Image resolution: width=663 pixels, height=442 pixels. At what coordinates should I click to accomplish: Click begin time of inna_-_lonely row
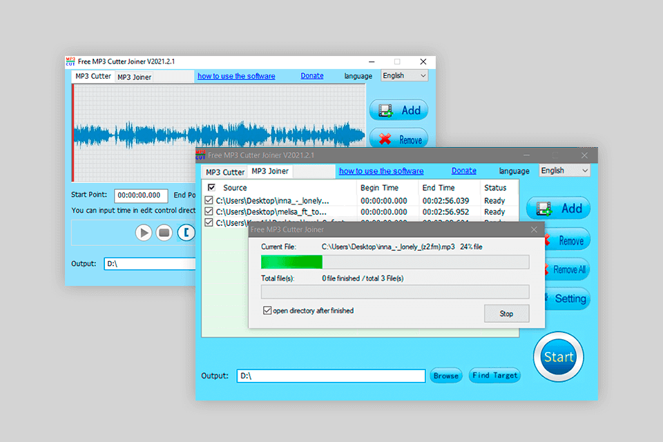(384, 200)
